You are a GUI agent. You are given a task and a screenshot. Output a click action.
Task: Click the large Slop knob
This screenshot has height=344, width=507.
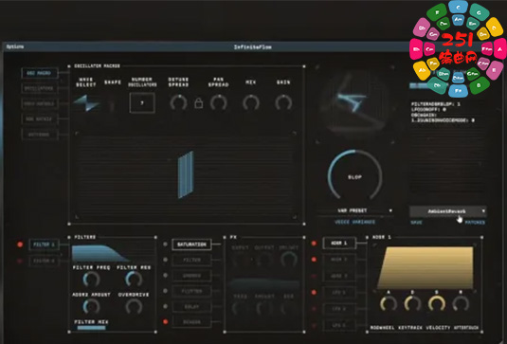354,176
